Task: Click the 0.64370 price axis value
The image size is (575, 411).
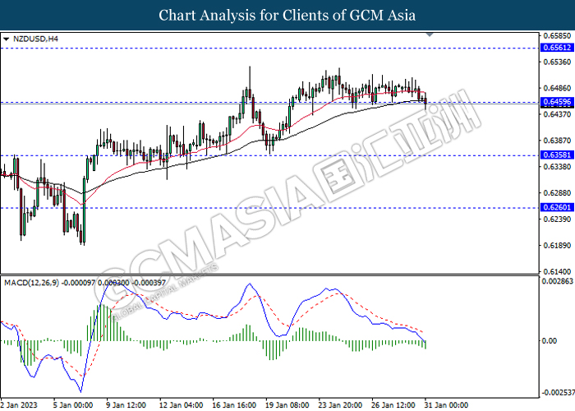Action: click(558, 114)
